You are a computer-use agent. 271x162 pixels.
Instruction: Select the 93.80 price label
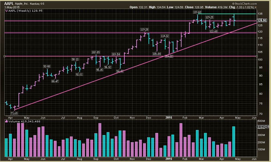tap(47, 66)
